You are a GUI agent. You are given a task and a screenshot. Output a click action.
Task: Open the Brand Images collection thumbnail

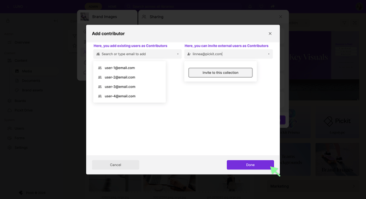[x=337, y=160]
